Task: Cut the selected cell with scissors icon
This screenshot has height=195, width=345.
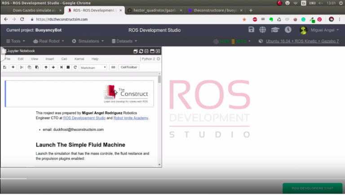Action: 22,67
